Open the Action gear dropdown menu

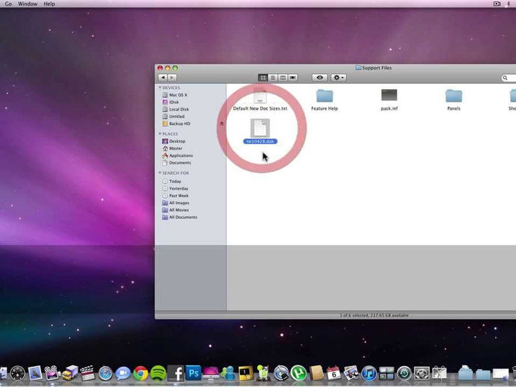click(x=338, y=78)
